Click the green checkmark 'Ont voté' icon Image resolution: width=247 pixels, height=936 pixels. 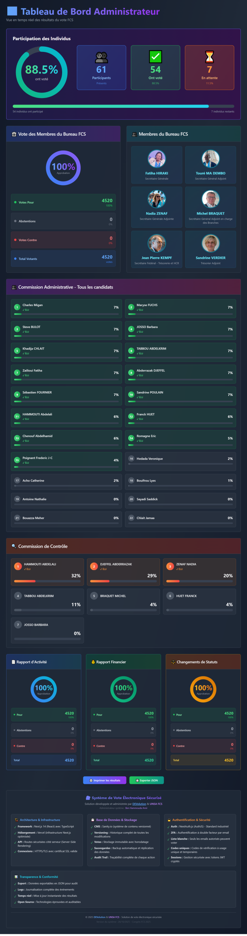point(156,57)
